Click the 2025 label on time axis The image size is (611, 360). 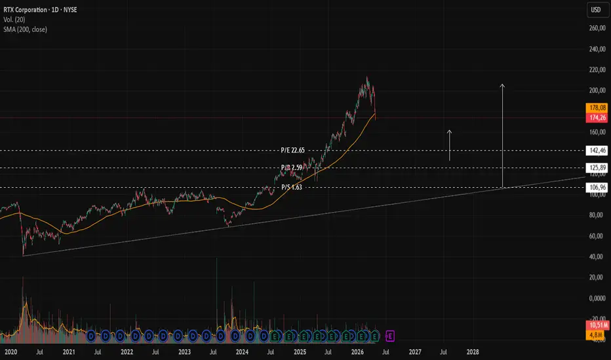[x=300, y=352]
